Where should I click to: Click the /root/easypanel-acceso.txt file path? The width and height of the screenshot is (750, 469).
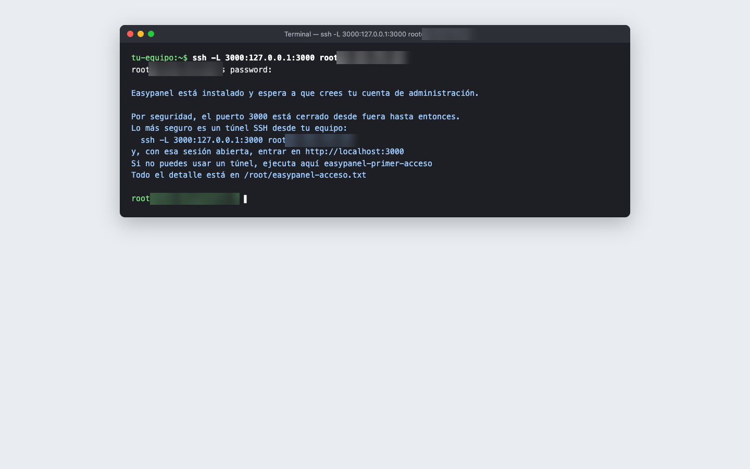coord(305,175)
